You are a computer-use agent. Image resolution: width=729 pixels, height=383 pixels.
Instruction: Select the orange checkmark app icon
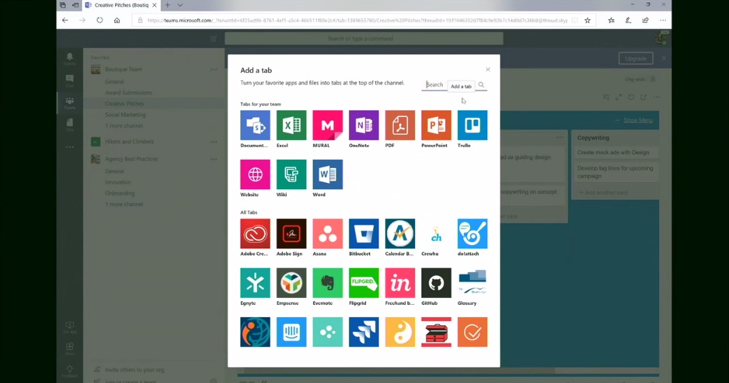472,332
